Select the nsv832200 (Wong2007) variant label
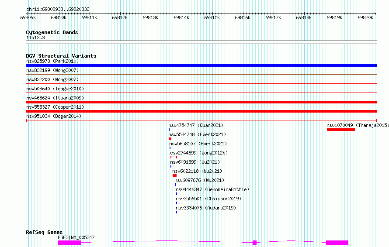This screenshot has height=247, width=389. pos(52,79)
